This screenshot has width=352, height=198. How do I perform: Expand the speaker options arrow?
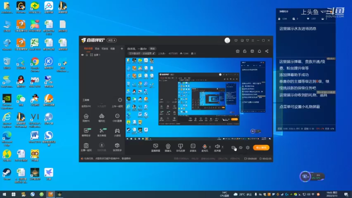[223, 147]
